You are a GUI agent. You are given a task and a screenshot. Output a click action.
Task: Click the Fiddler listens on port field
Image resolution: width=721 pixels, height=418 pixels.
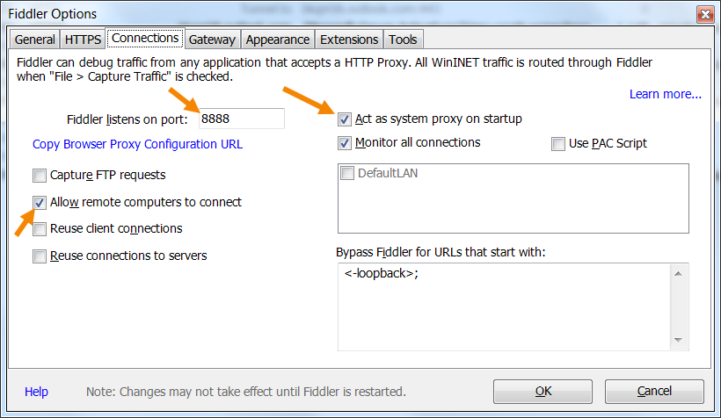pyautogui.click(x=241, y=119)
